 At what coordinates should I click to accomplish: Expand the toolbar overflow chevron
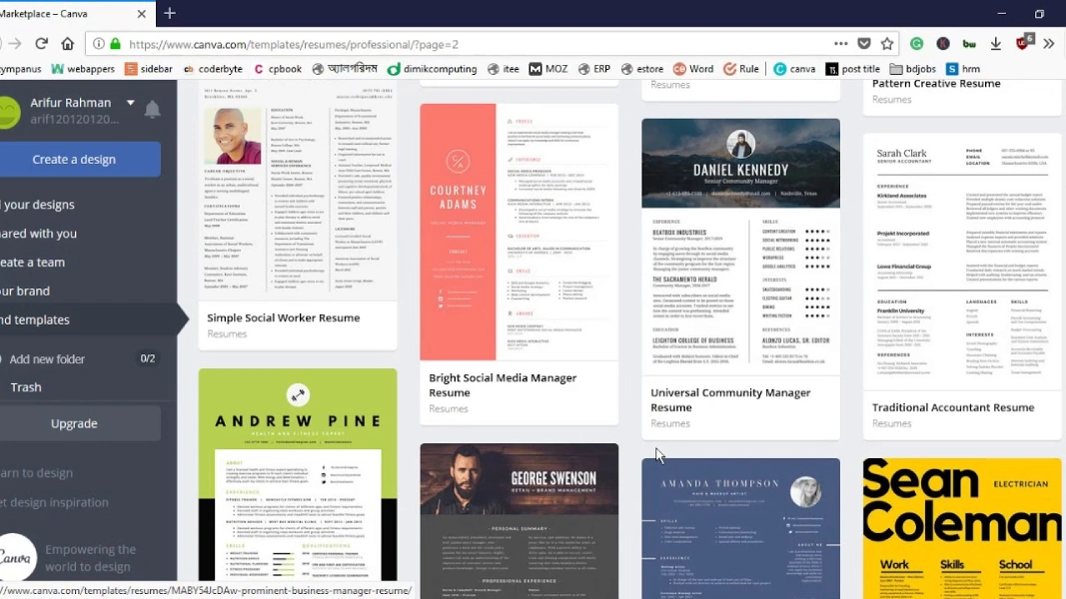[1048, 44]
